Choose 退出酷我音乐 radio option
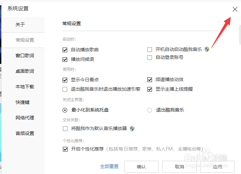The height and width of the screenshot is (174, 241). tap(150, 110)
